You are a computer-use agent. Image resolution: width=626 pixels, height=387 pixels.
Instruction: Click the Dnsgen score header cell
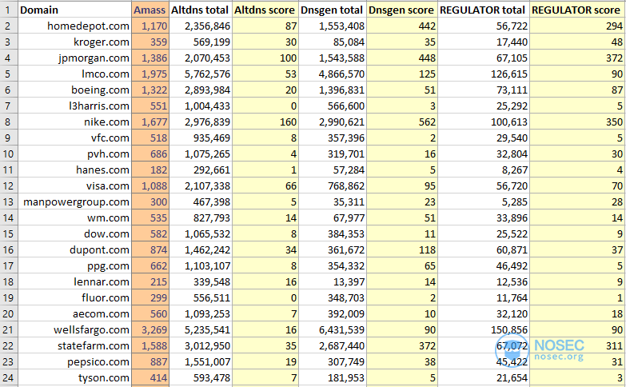point(402,10)
